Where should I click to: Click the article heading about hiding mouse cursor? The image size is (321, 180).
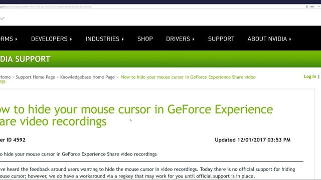(x=136, y=115)
